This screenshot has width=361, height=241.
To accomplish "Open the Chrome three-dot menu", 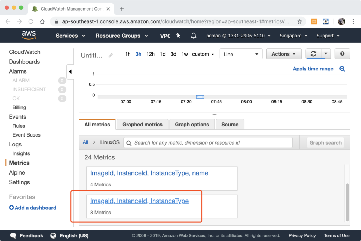I will click(353, 21).
